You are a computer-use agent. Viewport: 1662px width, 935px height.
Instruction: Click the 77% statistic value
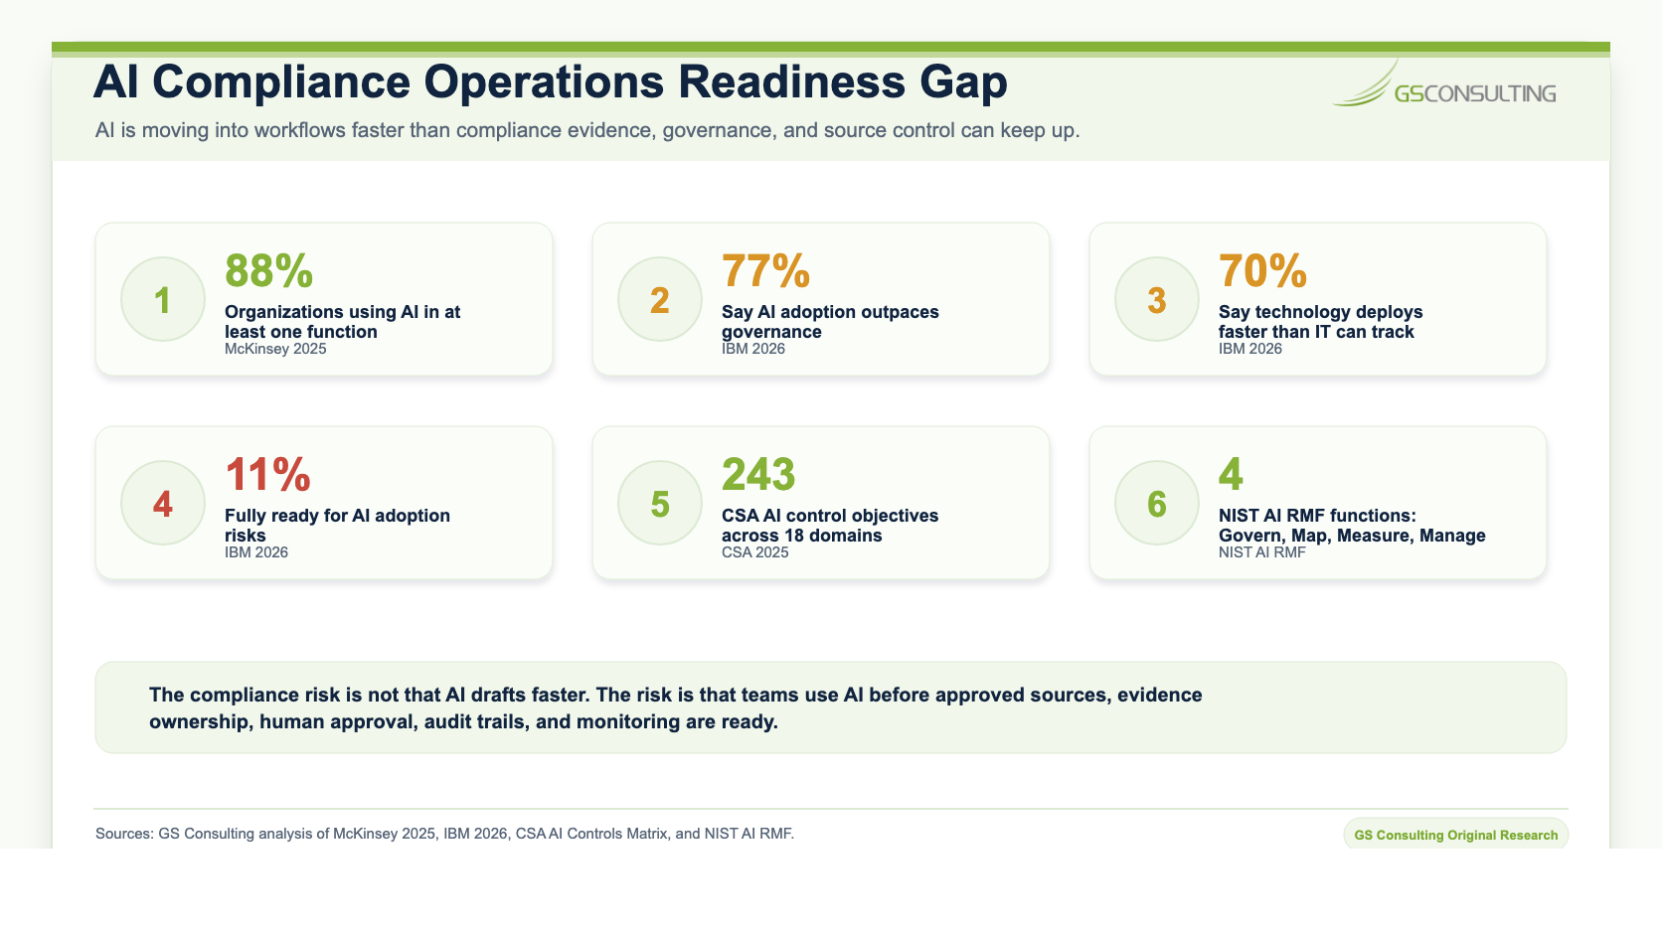[x=766, y=270]
